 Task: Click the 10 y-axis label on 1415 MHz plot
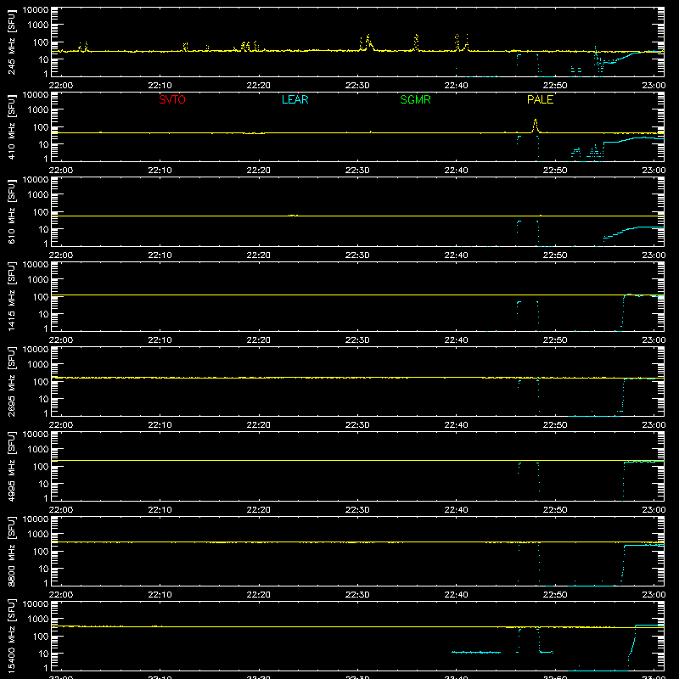(x=44, y=314)
